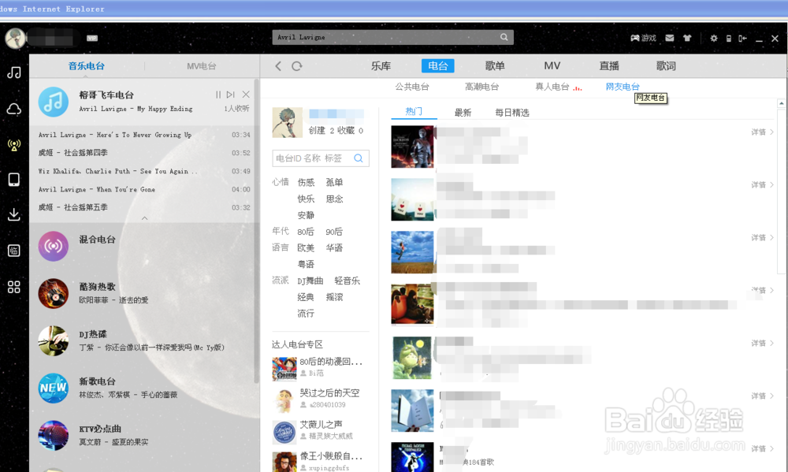This screenshot has height=472, width=788.
Task: Pause the 榕哥飞车电台 station
Action: click(218, 95)
